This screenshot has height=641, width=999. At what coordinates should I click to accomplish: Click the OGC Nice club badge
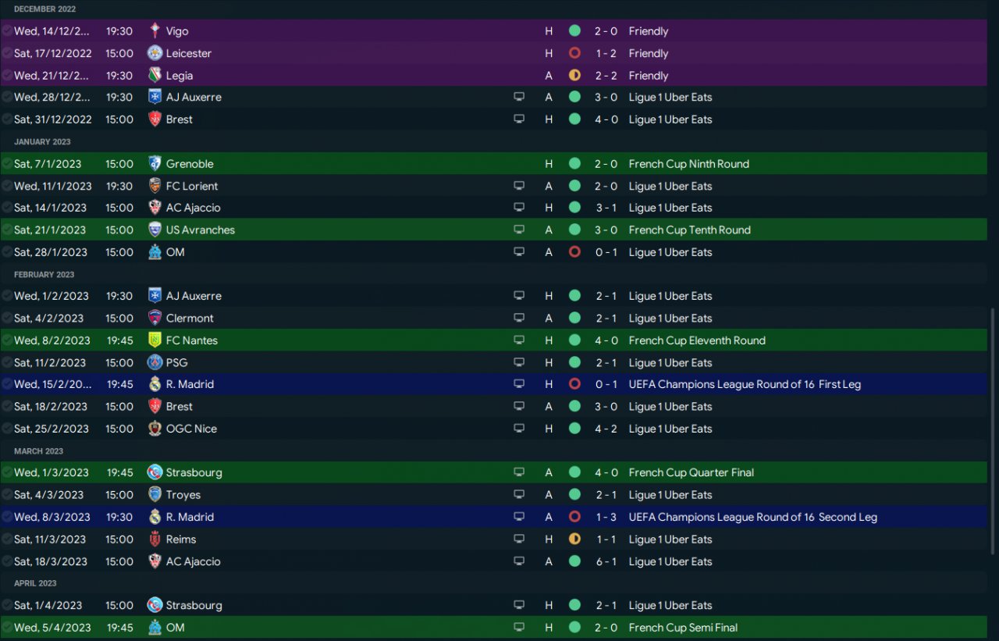click(155, 429)
